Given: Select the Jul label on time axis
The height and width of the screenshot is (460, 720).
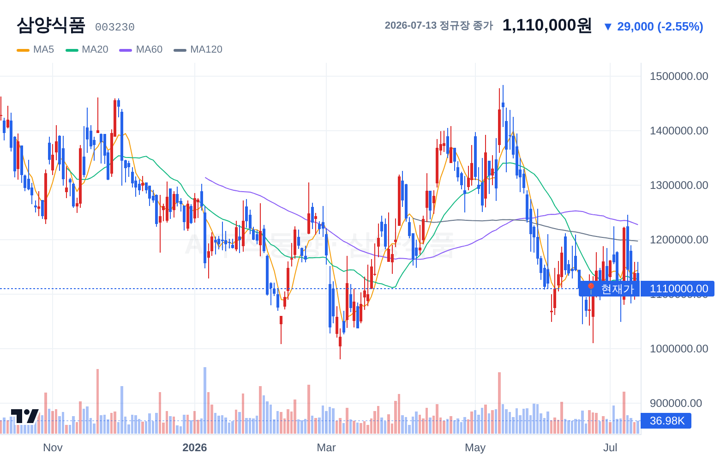Looking at the screenshot, I should 610,448.
